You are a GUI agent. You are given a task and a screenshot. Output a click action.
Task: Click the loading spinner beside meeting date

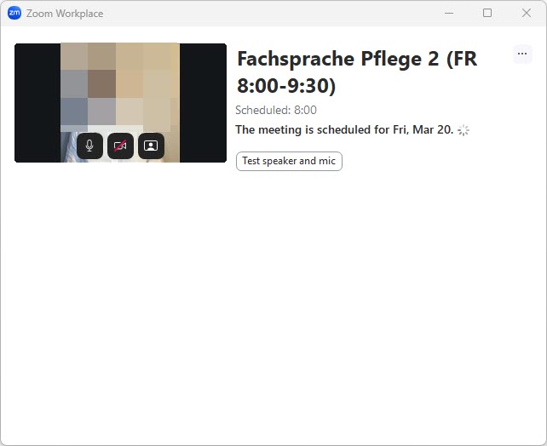click(x=464, y=130)
